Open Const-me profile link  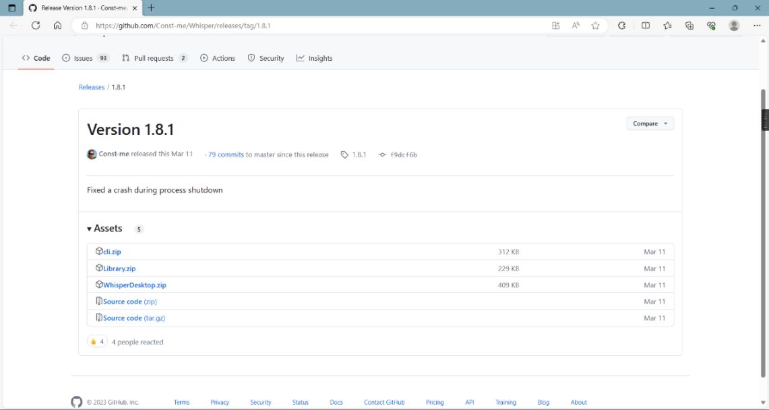[114, 154]
